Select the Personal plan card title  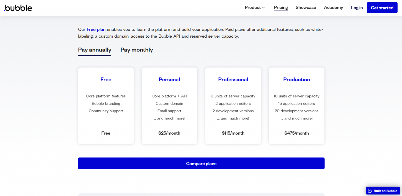169,80
